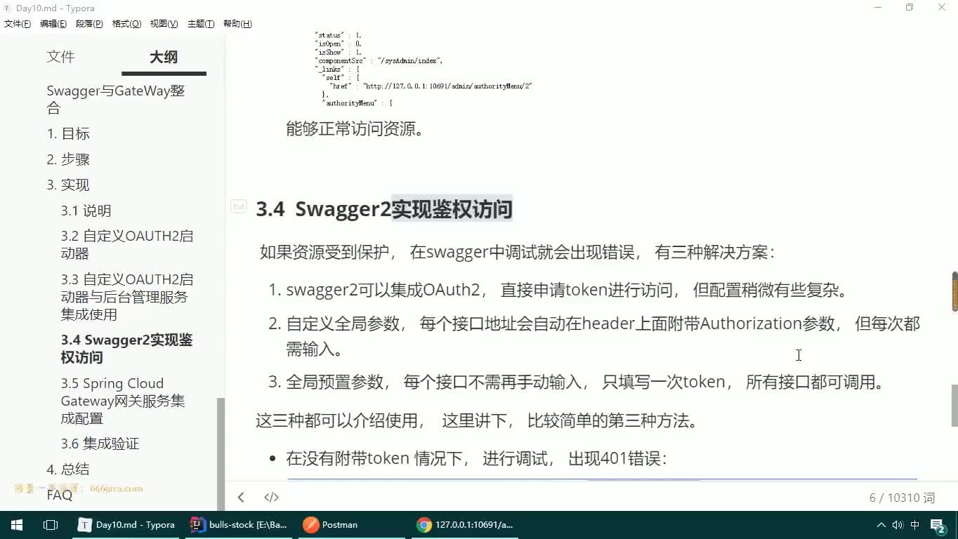The width and height of the screenshot is (958, 539).
Task: Open the 帮助(H) menu
Action: [x=237, y=24]
